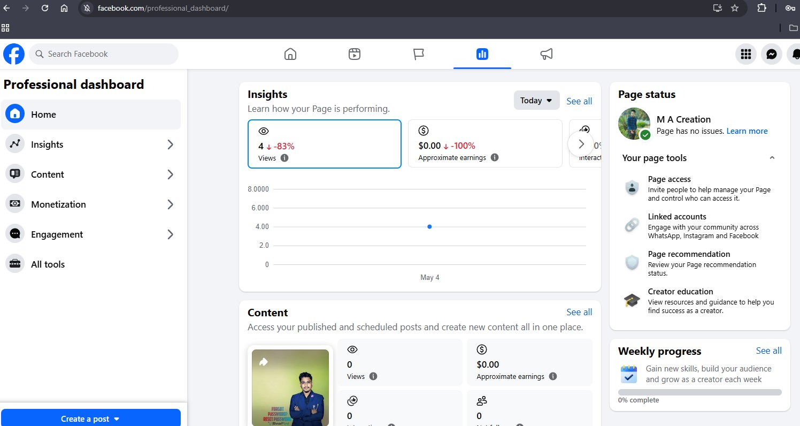
Task: Expand the Monetization sidebar chevron
Action: (170, 204)
